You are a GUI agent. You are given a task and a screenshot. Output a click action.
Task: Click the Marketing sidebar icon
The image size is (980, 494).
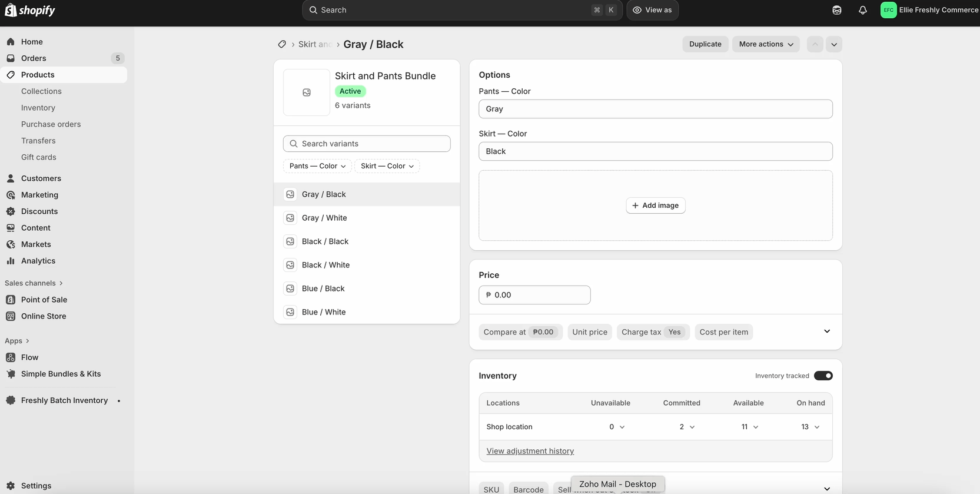click(11, 195)
